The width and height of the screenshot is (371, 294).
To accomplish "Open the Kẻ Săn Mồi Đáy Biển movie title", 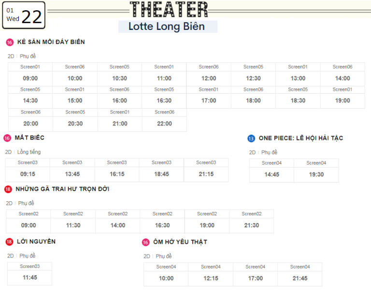I will pyautogui.click(x=51, y=42).
